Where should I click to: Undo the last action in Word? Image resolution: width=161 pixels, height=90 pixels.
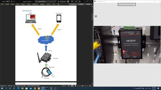point(14,1)
